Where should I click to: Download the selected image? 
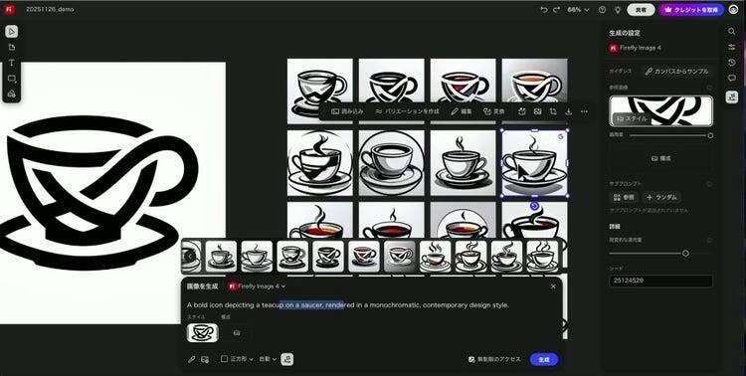[569, 111]
